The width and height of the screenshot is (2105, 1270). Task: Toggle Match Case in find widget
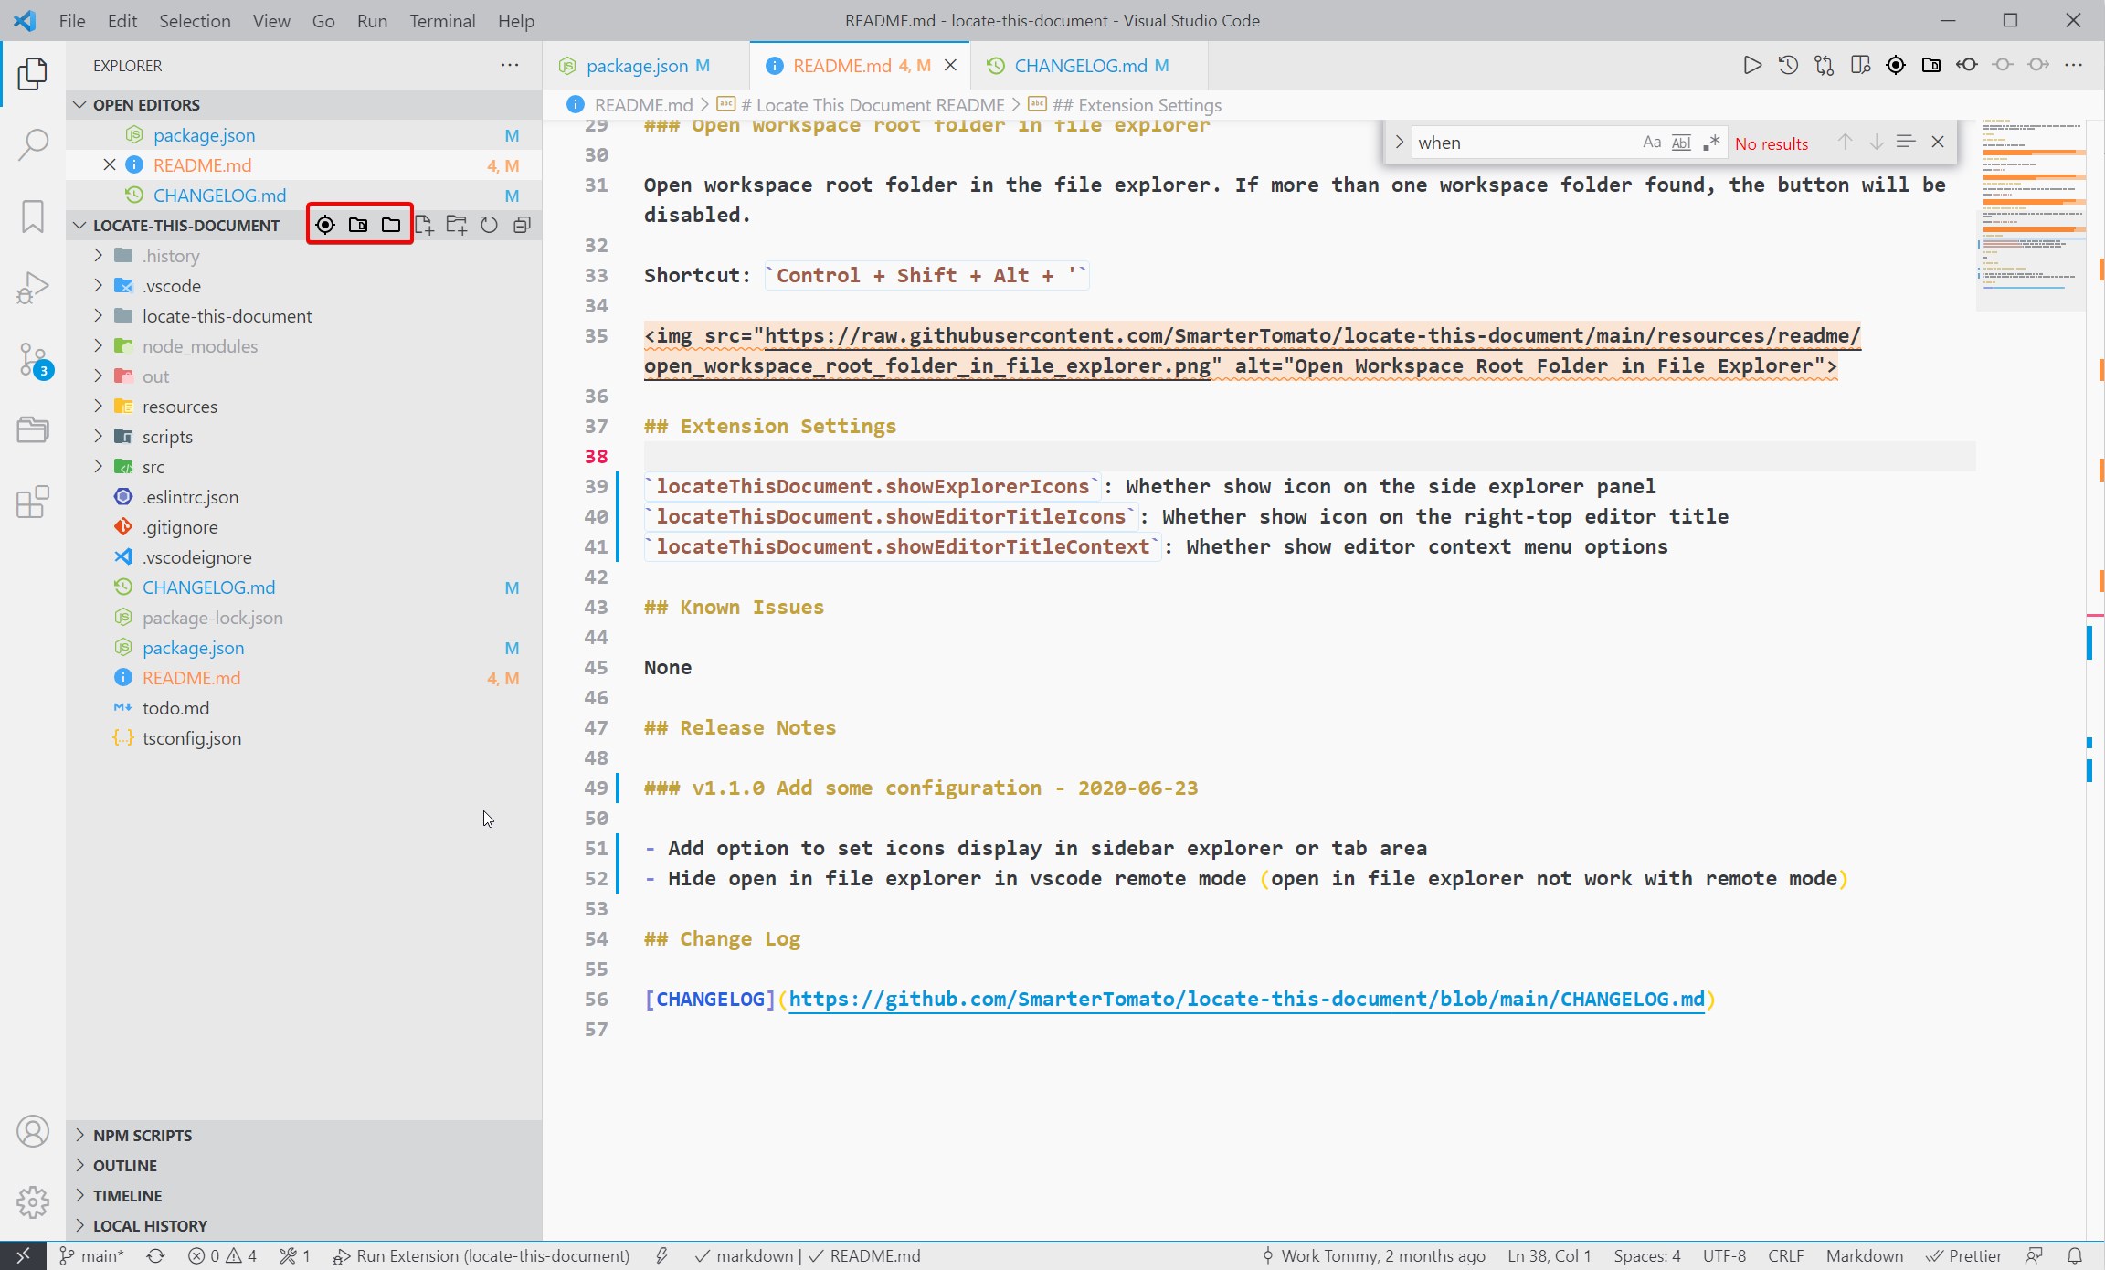pyautogui.click(x=1651, y=143)
